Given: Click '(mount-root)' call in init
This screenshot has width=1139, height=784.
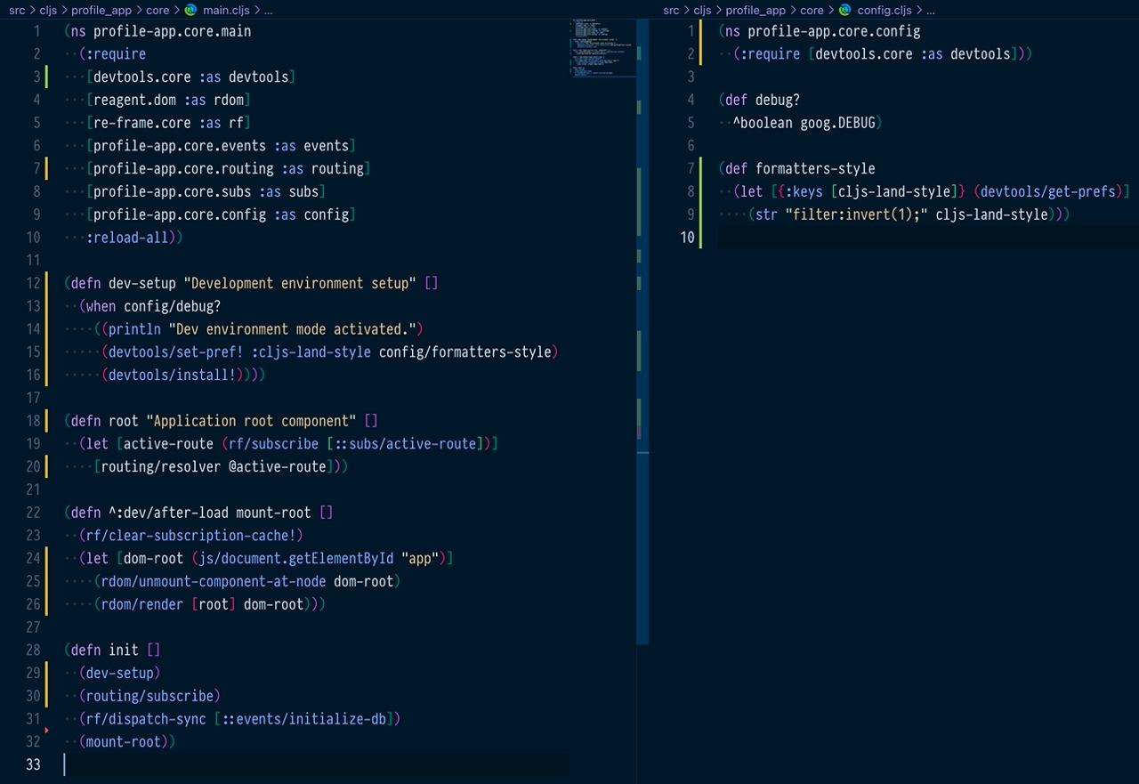Looking at the screenshot, I should click(x=124, y=741).
